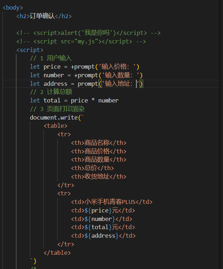223x269 pixels.
Task: Click the first opening tr tag
Action: tap(64, 134)
